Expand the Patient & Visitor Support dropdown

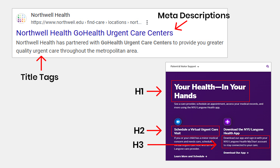click(x=185, y=66)
